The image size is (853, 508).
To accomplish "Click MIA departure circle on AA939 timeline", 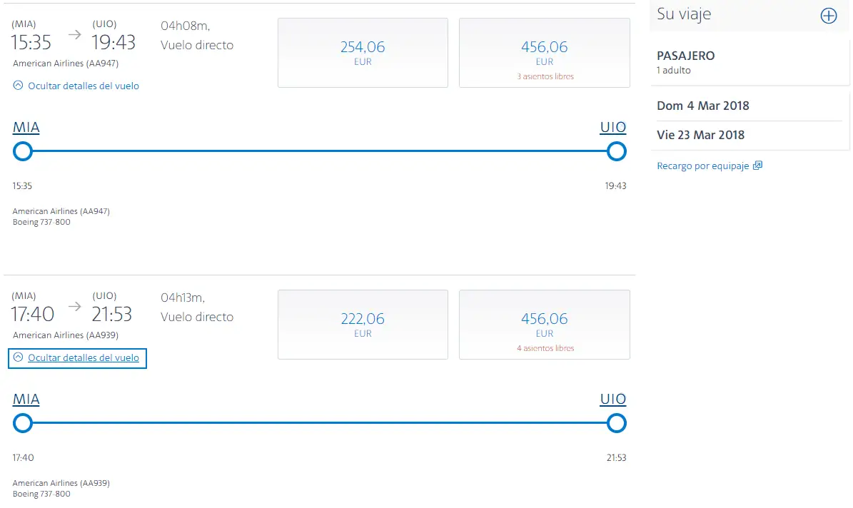I will (x=23, y=423).
